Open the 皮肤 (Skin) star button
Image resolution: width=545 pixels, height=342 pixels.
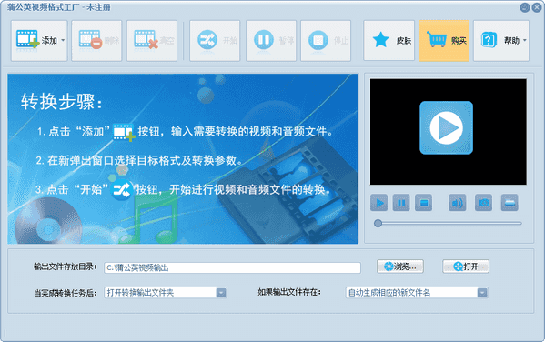tap(389, 41)
